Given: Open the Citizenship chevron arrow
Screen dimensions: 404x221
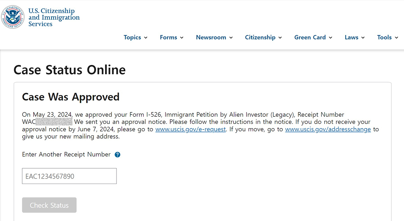Looking at the screenshot, I should pos(280,38).
